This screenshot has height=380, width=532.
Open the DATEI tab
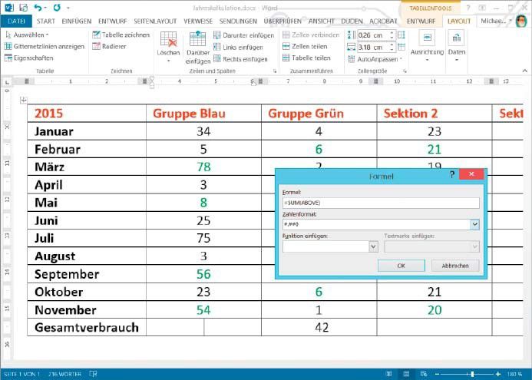[x=16, y=21]
